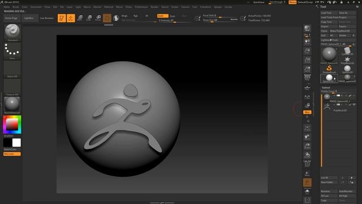
Task: Toggle the Floor grid icon
Action: [307, 88]
